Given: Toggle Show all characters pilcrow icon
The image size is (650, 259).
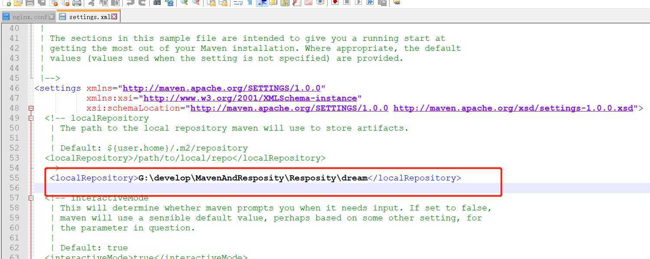Looking at the screenshot, I should click(250, 3).
